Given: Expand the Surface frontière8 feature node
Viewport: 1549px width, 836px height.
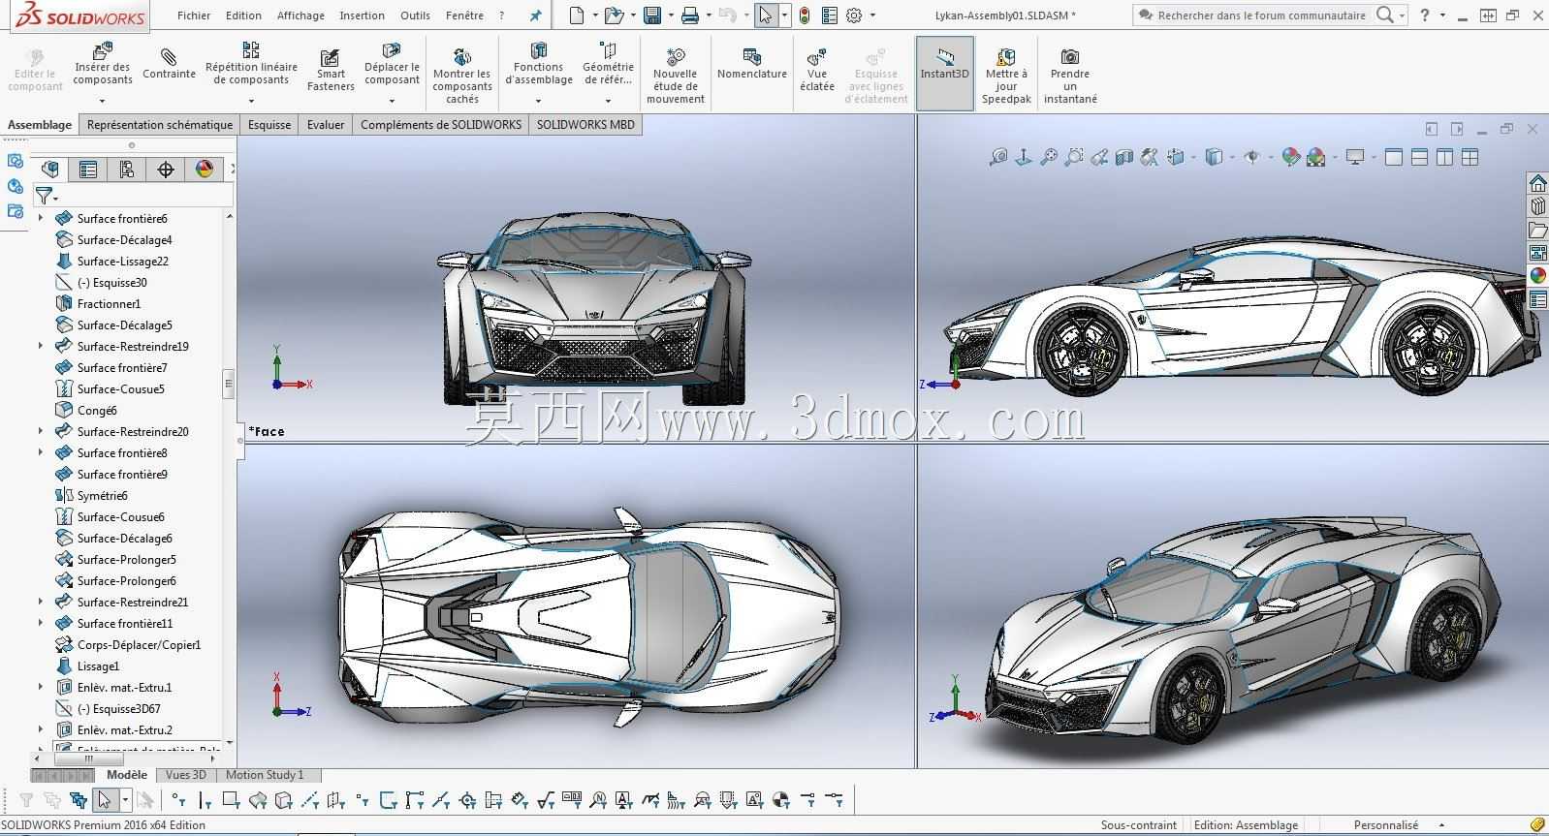Looking at the screenshot, I should click(x=41, y=452).
